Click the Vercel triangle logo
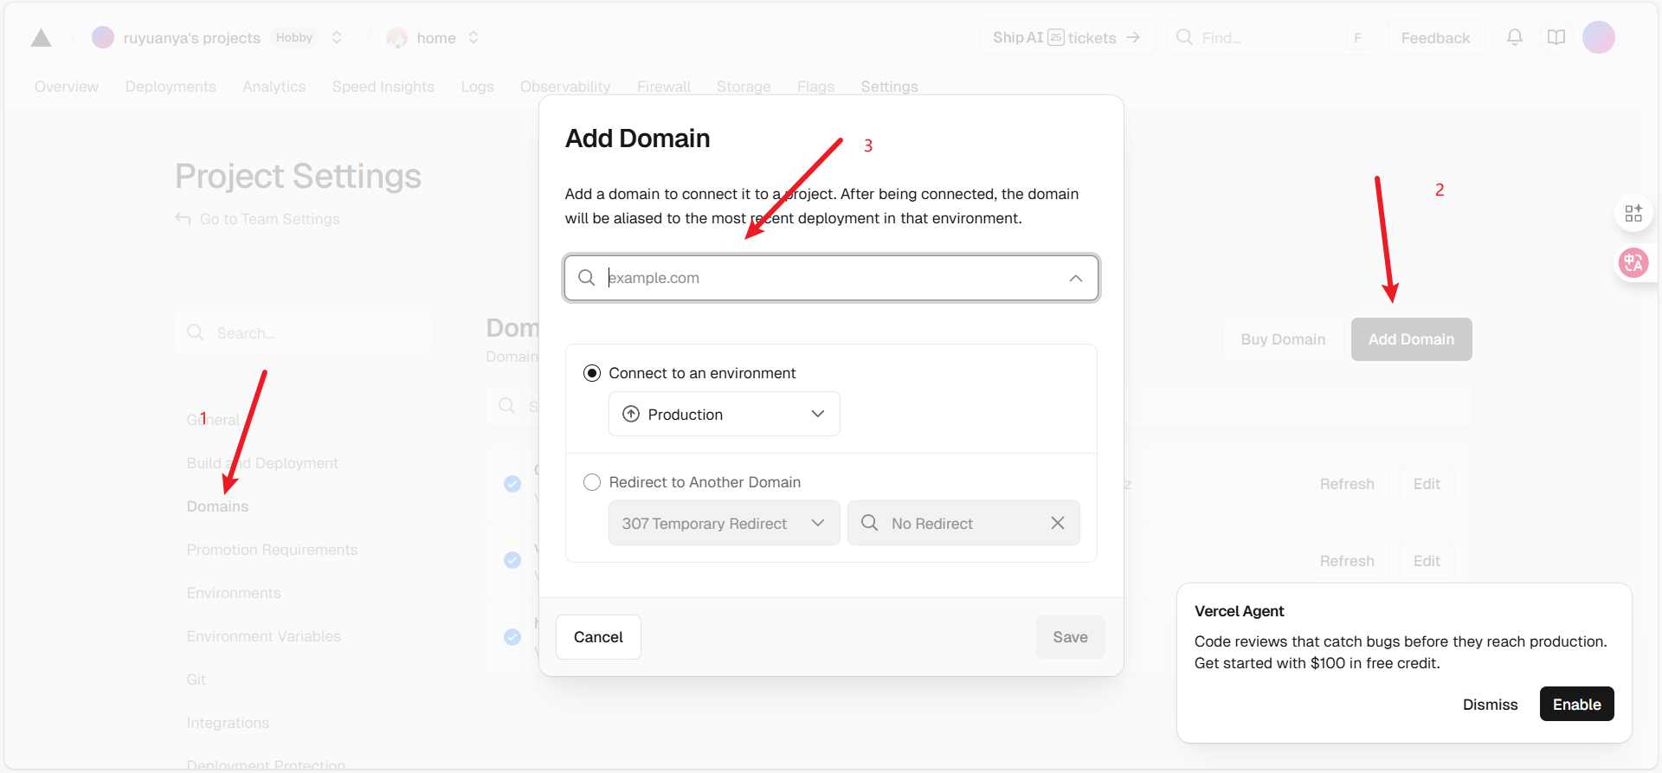Image resolution: width=1662 pixels, height=773 pixels. point(41,38)
